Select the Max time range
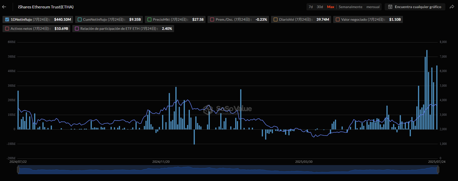The height and width of the screenshot is (181, 458). click(330, 7)
